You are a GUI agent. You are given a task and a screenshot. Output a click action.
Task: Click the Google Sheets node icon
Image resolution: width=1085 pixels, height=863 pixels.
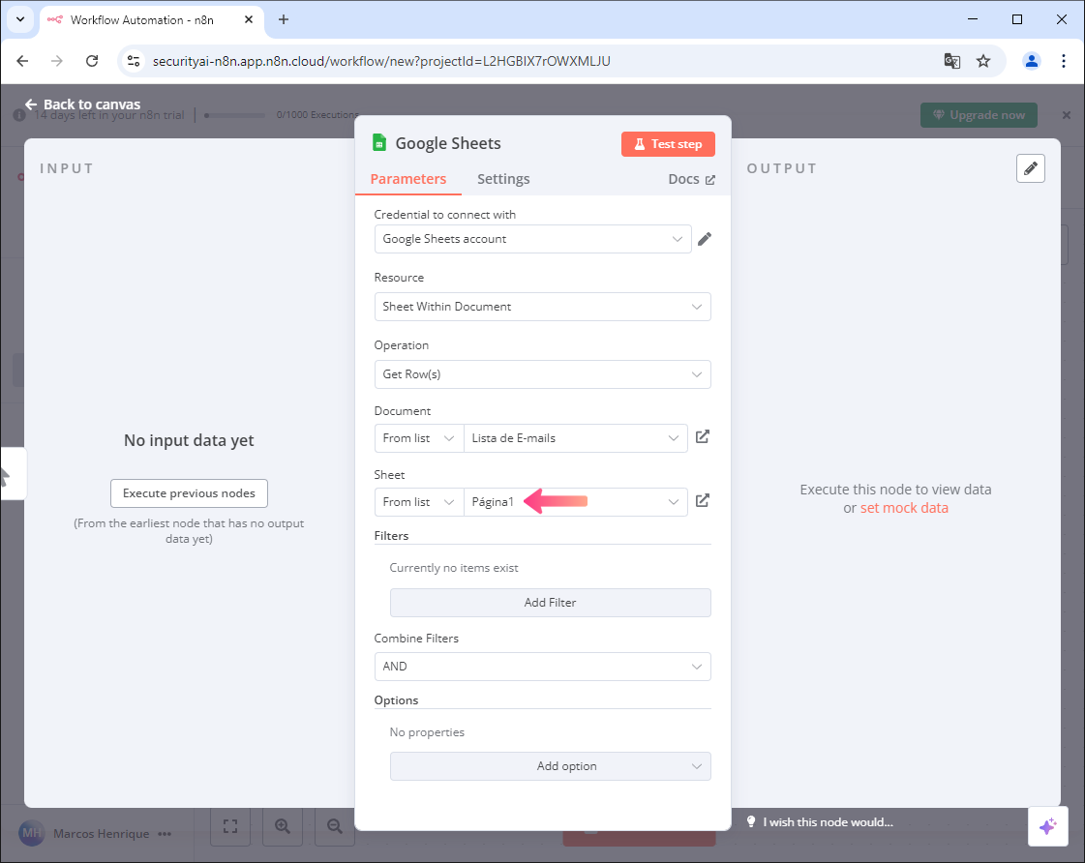point(379,142)
